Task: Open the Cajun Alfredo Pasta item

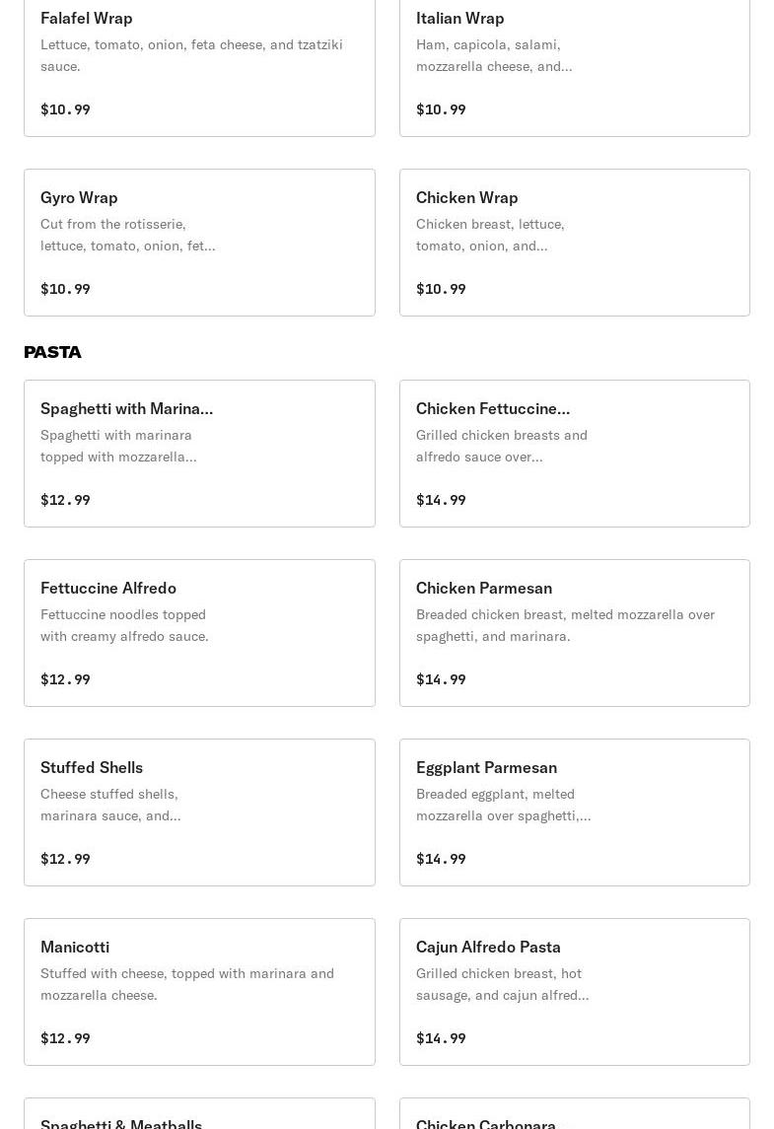Action: coord(574,992)
